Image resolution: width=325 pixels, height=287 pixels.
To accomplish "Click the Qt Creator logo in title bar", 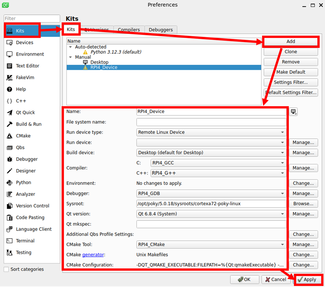I will click(5, 5).
